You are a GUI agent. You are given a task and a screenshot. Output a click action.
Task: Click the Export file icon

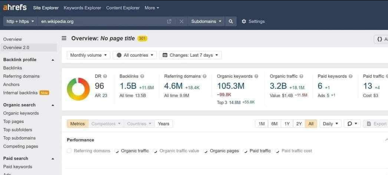point(369,124)
